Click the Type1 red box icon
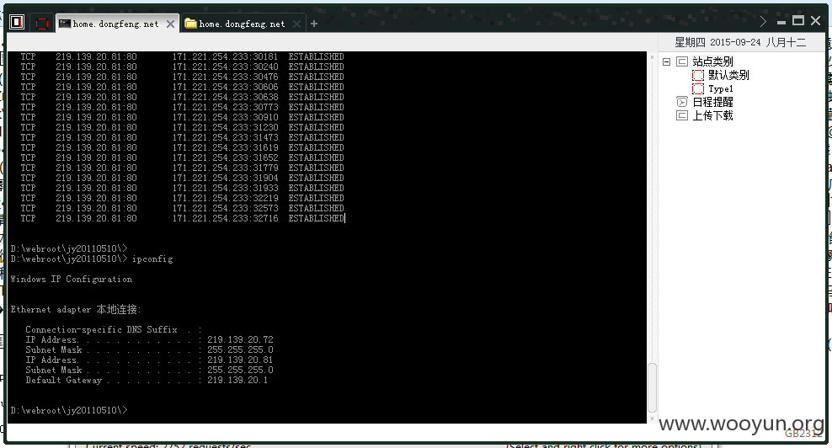 (698, 88)
